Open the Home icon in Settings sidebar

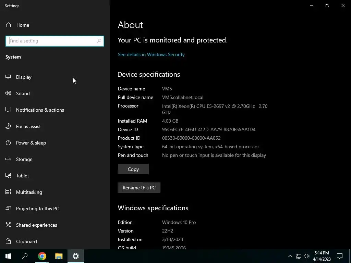click(9, 25)
